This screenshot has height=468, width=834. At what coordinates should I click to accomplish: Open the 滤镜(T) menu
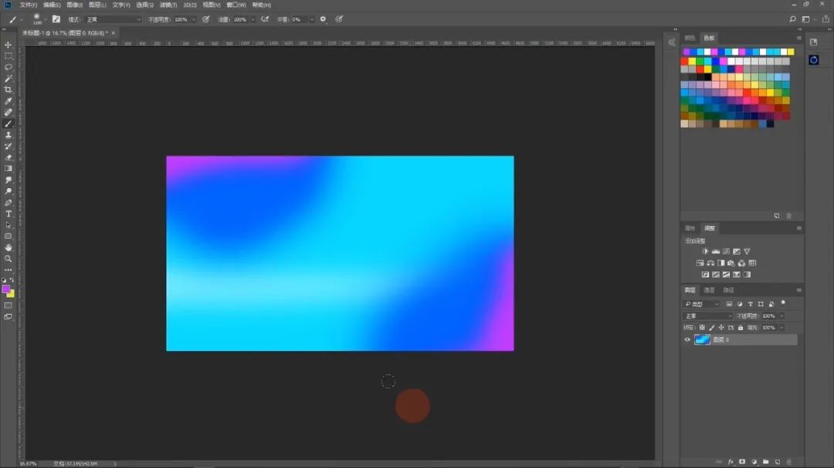pos(168,5)
